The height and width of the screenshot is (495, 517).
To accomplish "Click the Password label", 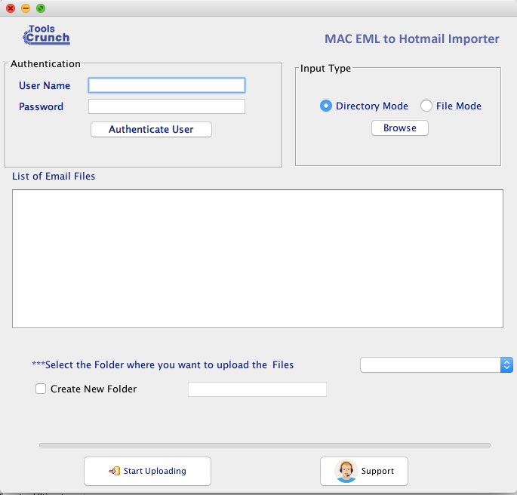I will tap(41, 107).
